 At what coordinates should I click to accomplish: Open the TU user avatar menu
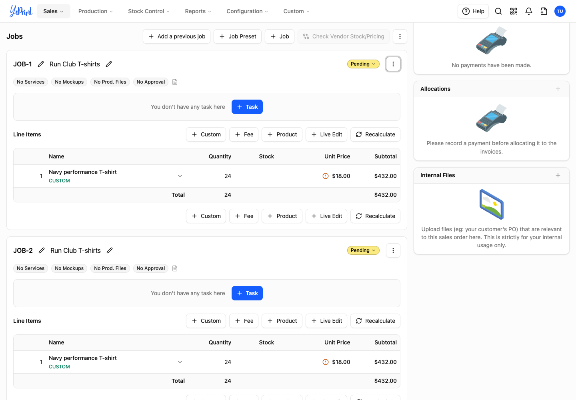[560, 11]
